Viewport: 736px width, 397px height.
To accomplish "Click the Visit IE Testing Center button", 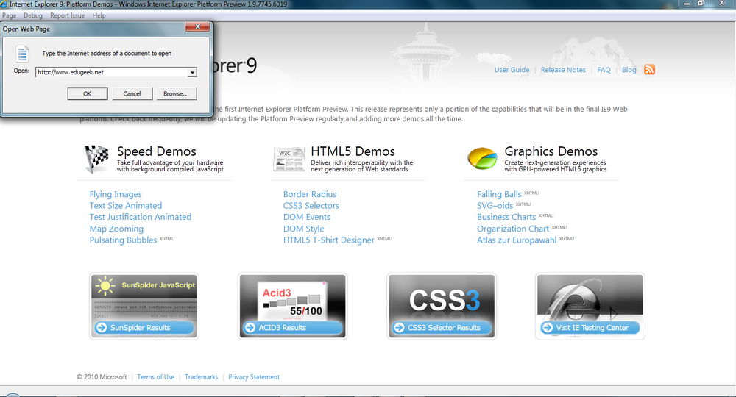I will tap(590, 328).
